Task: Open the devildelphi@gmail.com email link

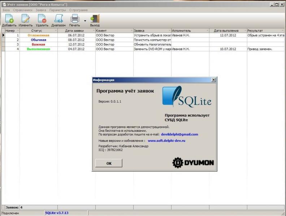Action: point(179,134)
